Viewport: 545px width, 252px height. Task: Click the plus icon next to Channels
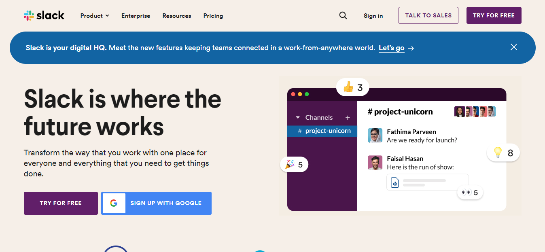pos(348,118)
